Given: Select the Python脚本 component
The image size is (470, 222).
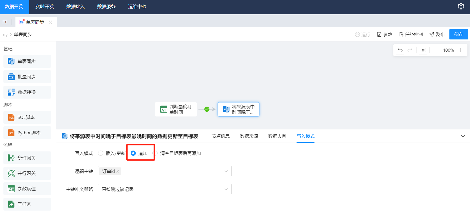Looking at the screenshot, I should [27, 133].
